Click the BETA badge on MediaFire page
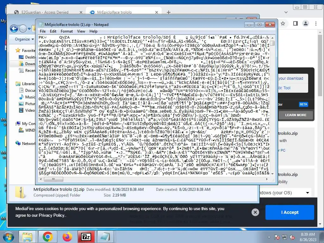Screen dimensions: 324x243 pos(303,104)
